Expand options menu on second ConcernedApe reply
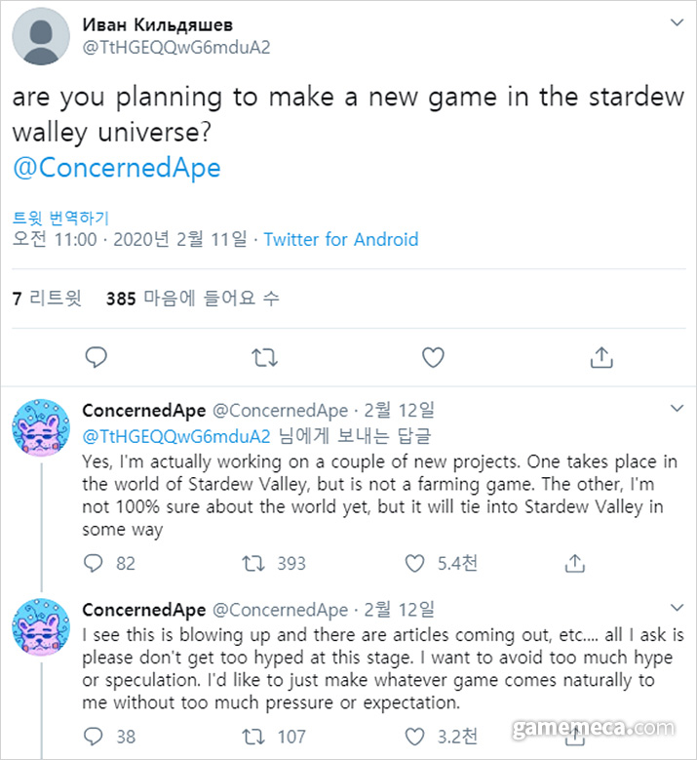 pyautogui.click(x=676, y=607)
